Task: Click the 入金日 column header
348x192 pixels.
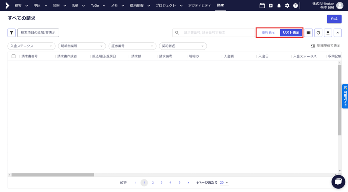Action: [x=264, y=56]
